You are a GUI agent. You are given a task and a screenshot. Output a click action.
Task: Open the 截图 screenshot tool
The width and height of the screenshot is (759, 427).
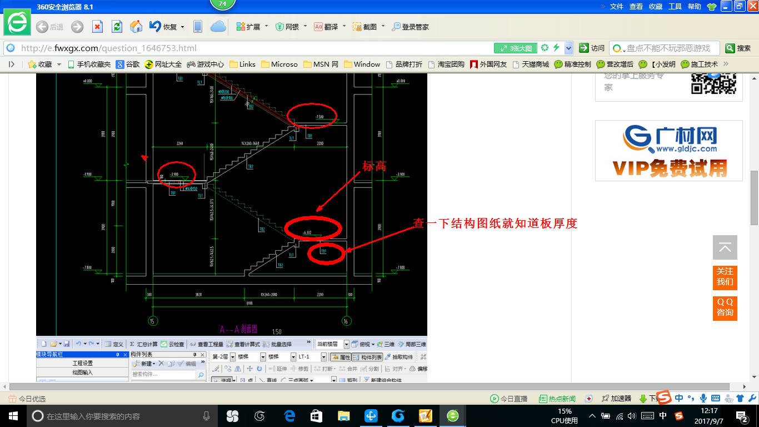tap(365, 27)
